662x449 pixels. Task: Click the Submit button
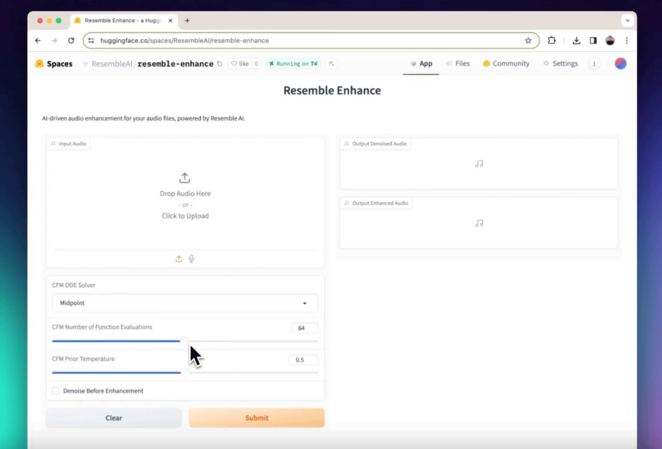coord(257,418)
